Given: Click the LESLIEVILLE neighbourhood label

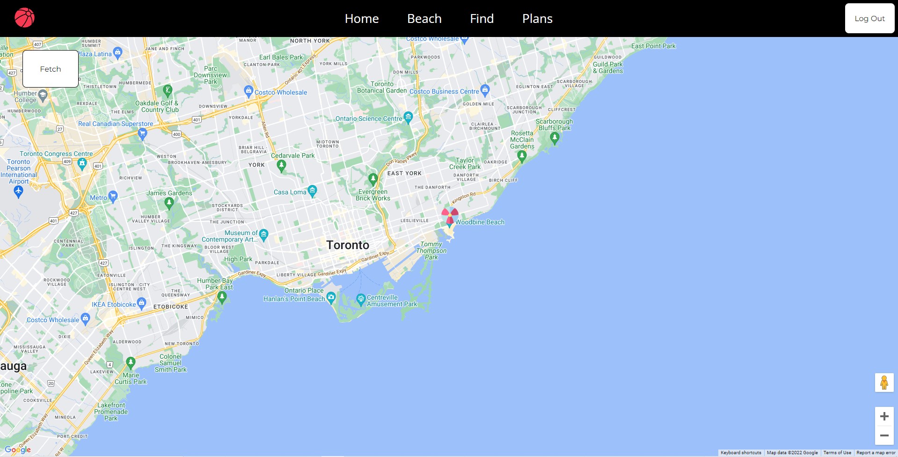Looking at the screenshot, I should [x=415, y=221].
